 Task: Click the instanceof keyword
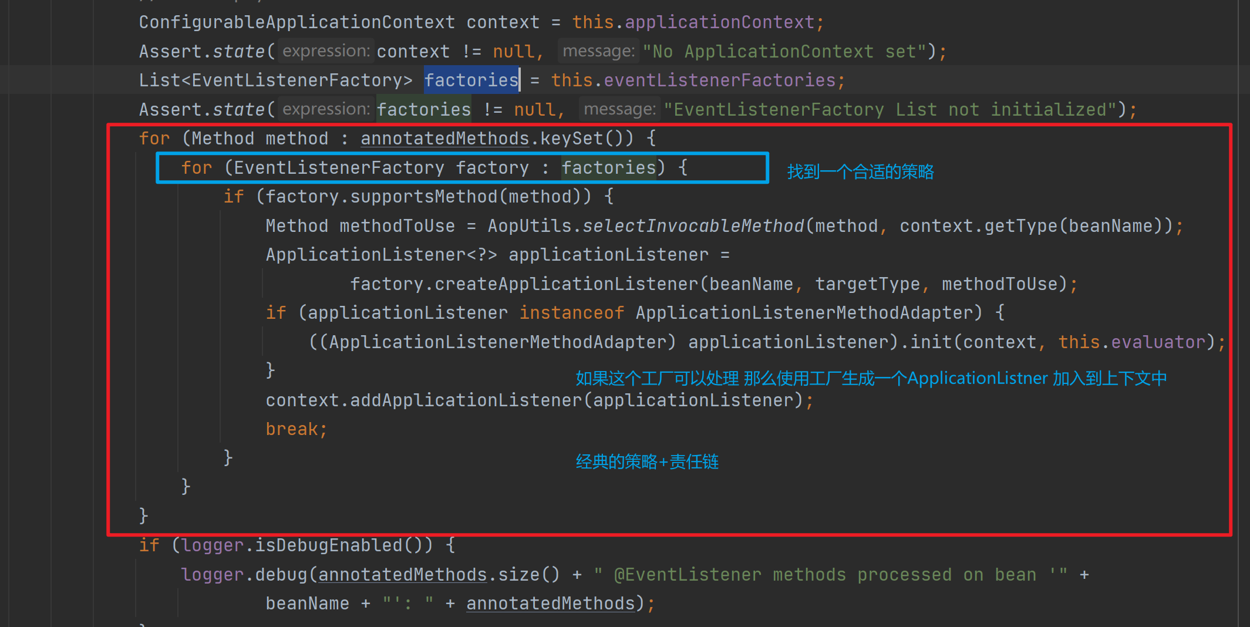pos(572,313)
